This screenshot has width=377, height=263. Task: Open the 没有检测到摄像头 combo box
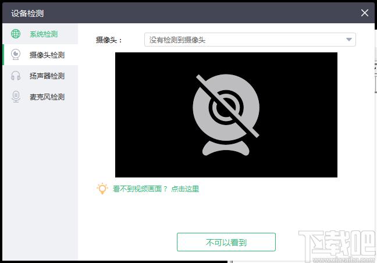tap(250, 40)
